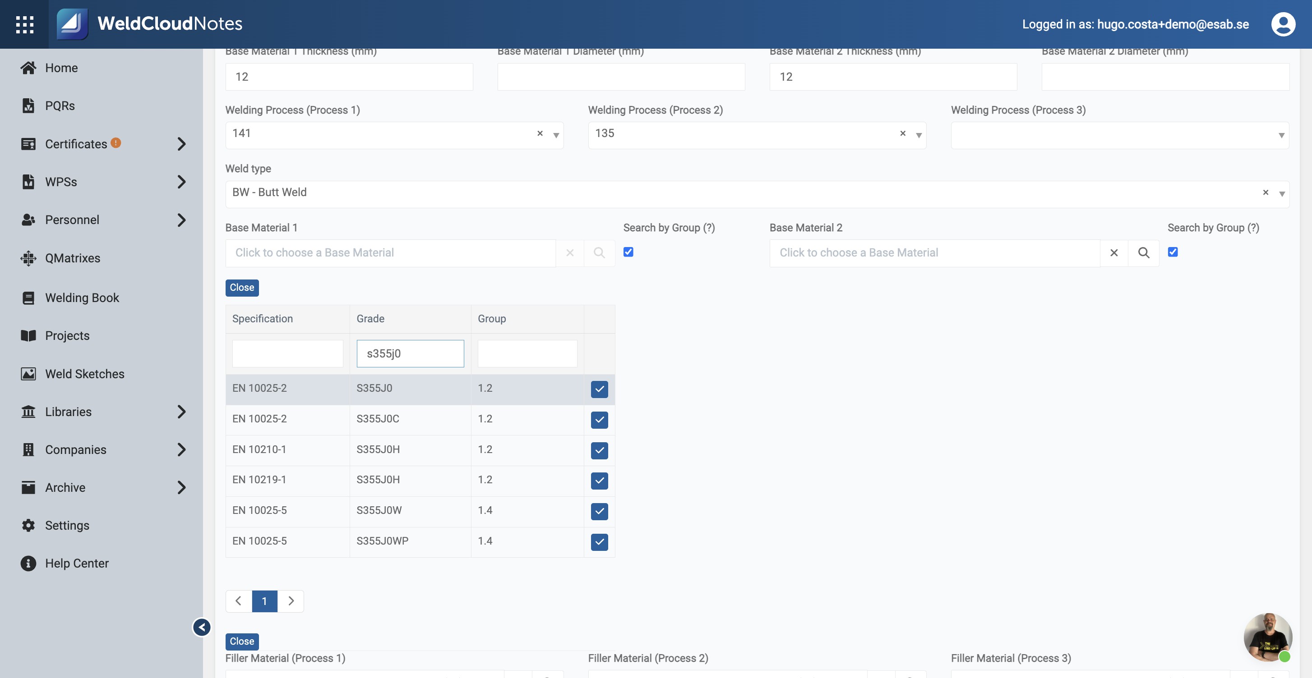Expand the Archive submenu chevron
Screen dimensions: 1312x678
click(182, 487)
